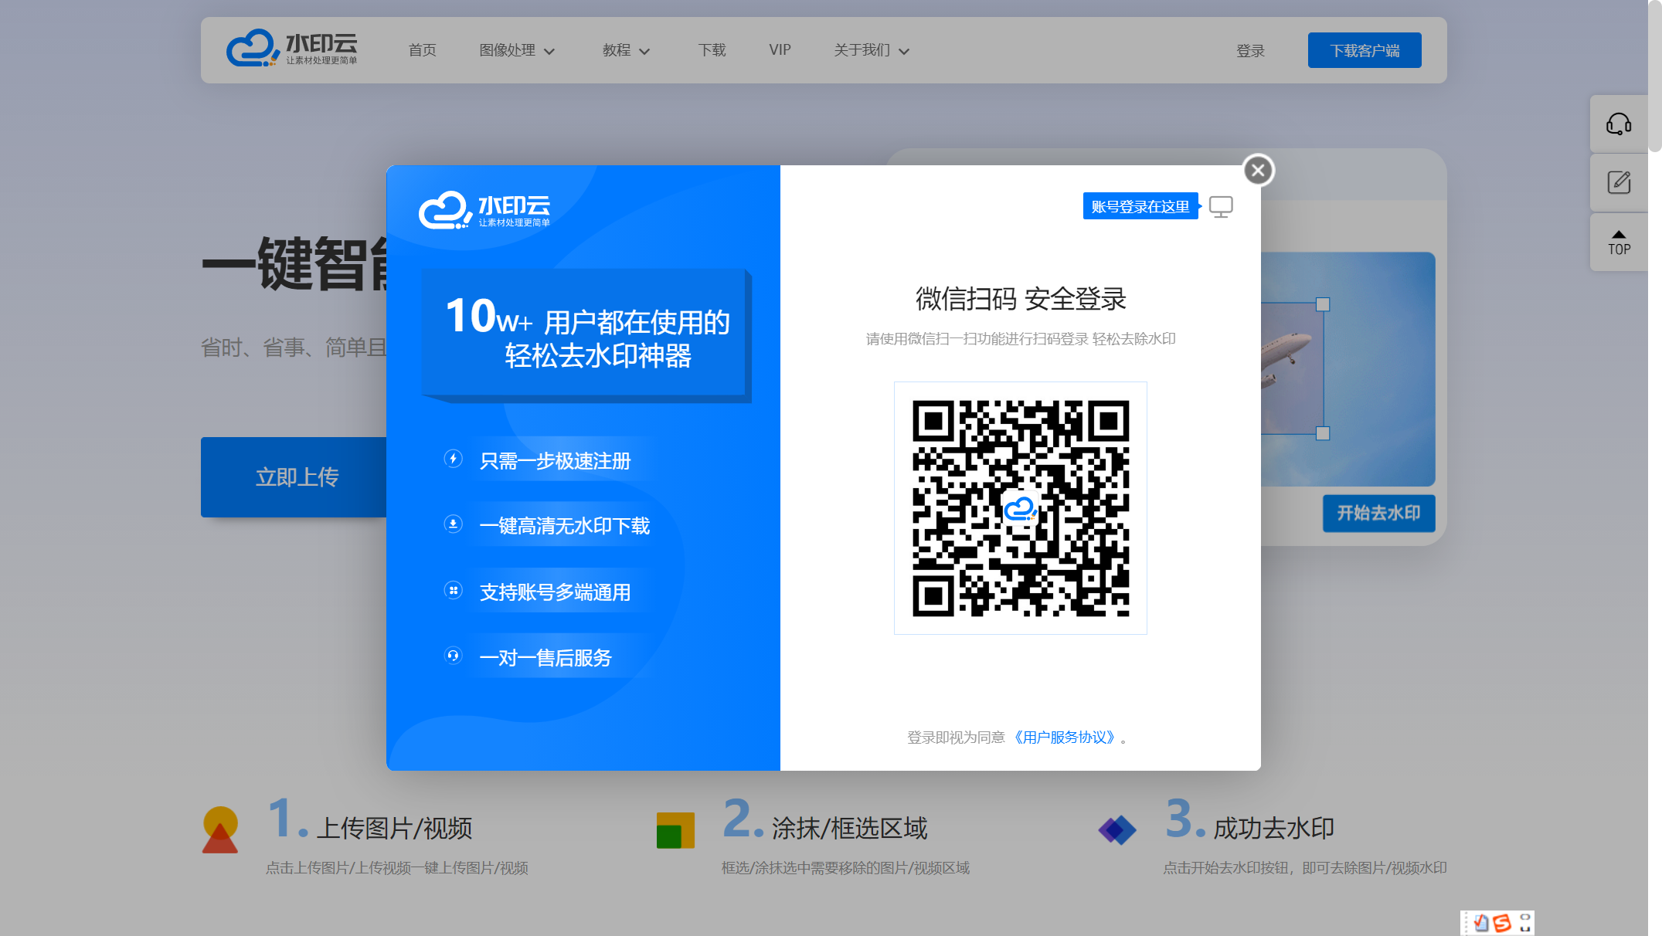
Task: Click the 下载客户端 button
Action: tap(1365, 50)
